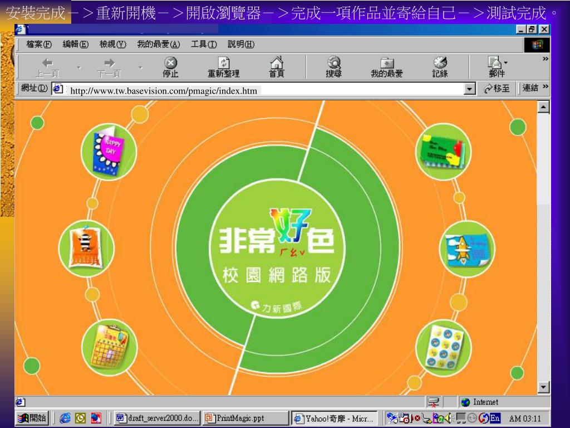Switch to PrintMagic.ppt taskbar window
570x428 pixels.
245,418
